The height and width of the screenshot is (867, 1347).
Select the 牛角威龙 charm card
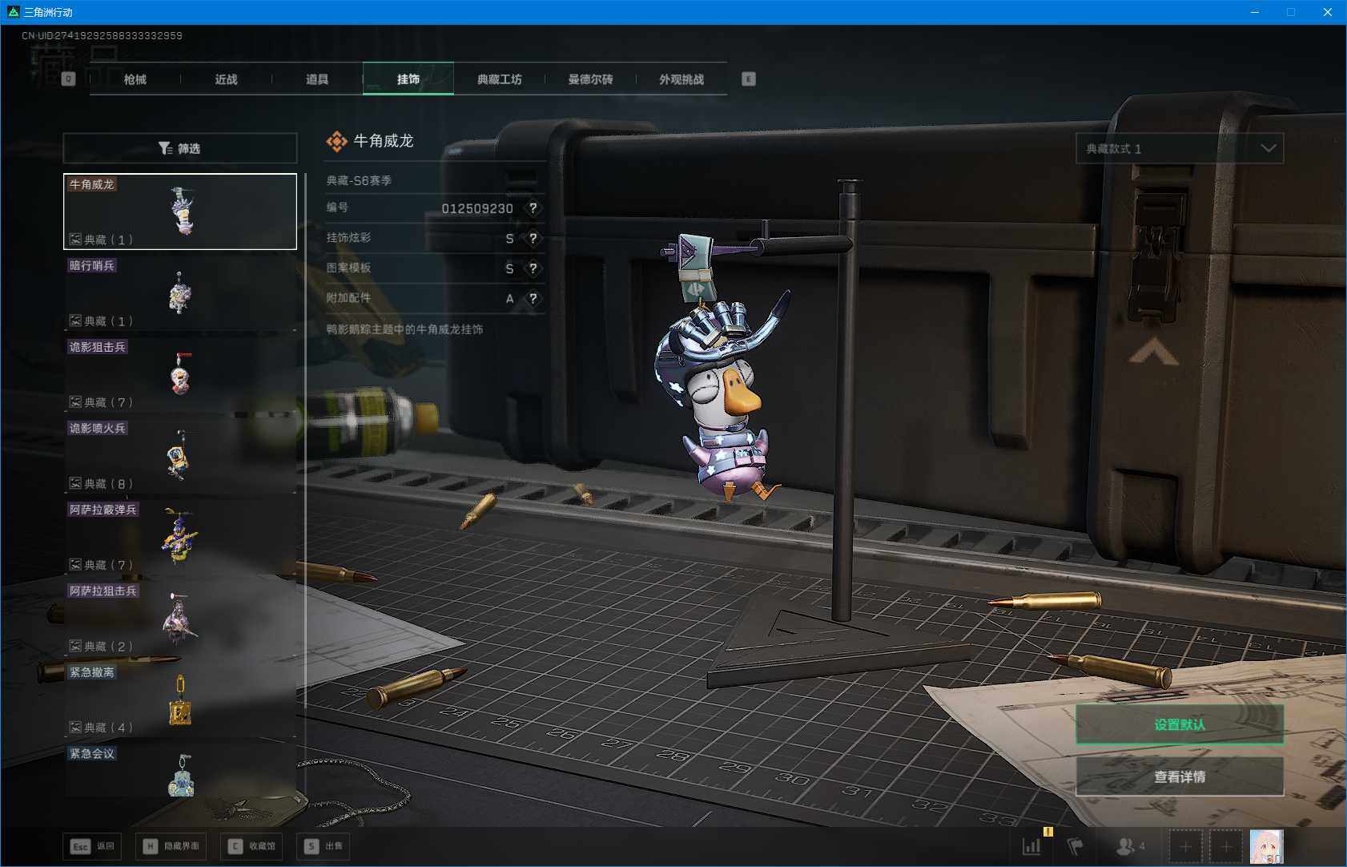click(x=180, y=212)
